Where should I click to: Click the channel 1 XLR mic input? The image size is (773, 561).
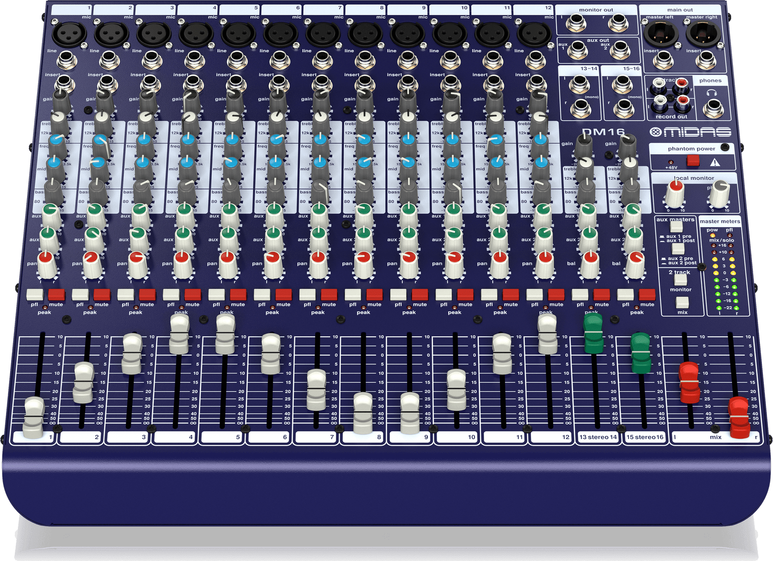point(69,34)
